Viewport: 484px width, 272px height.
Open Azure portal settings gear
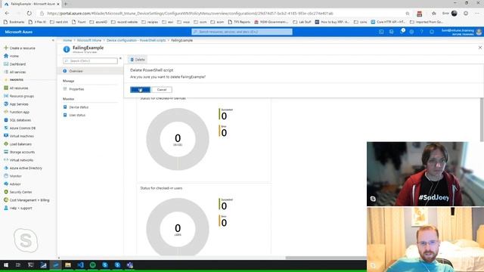point(411,32)
